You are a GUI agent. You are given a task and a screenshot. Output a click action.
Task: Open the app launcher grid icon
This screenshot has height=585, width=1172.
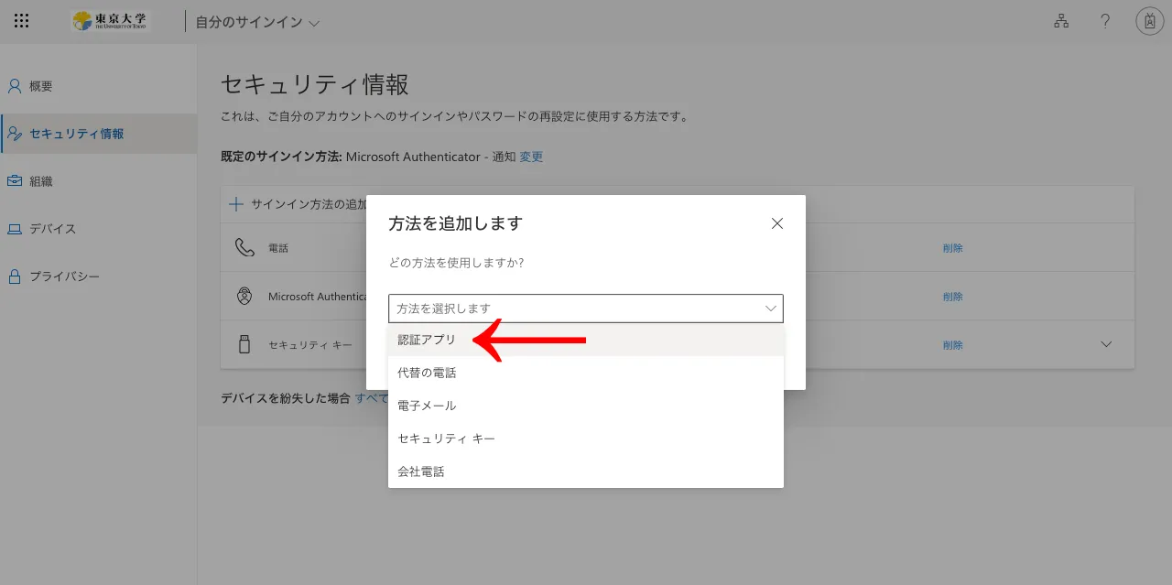(22, 21)
